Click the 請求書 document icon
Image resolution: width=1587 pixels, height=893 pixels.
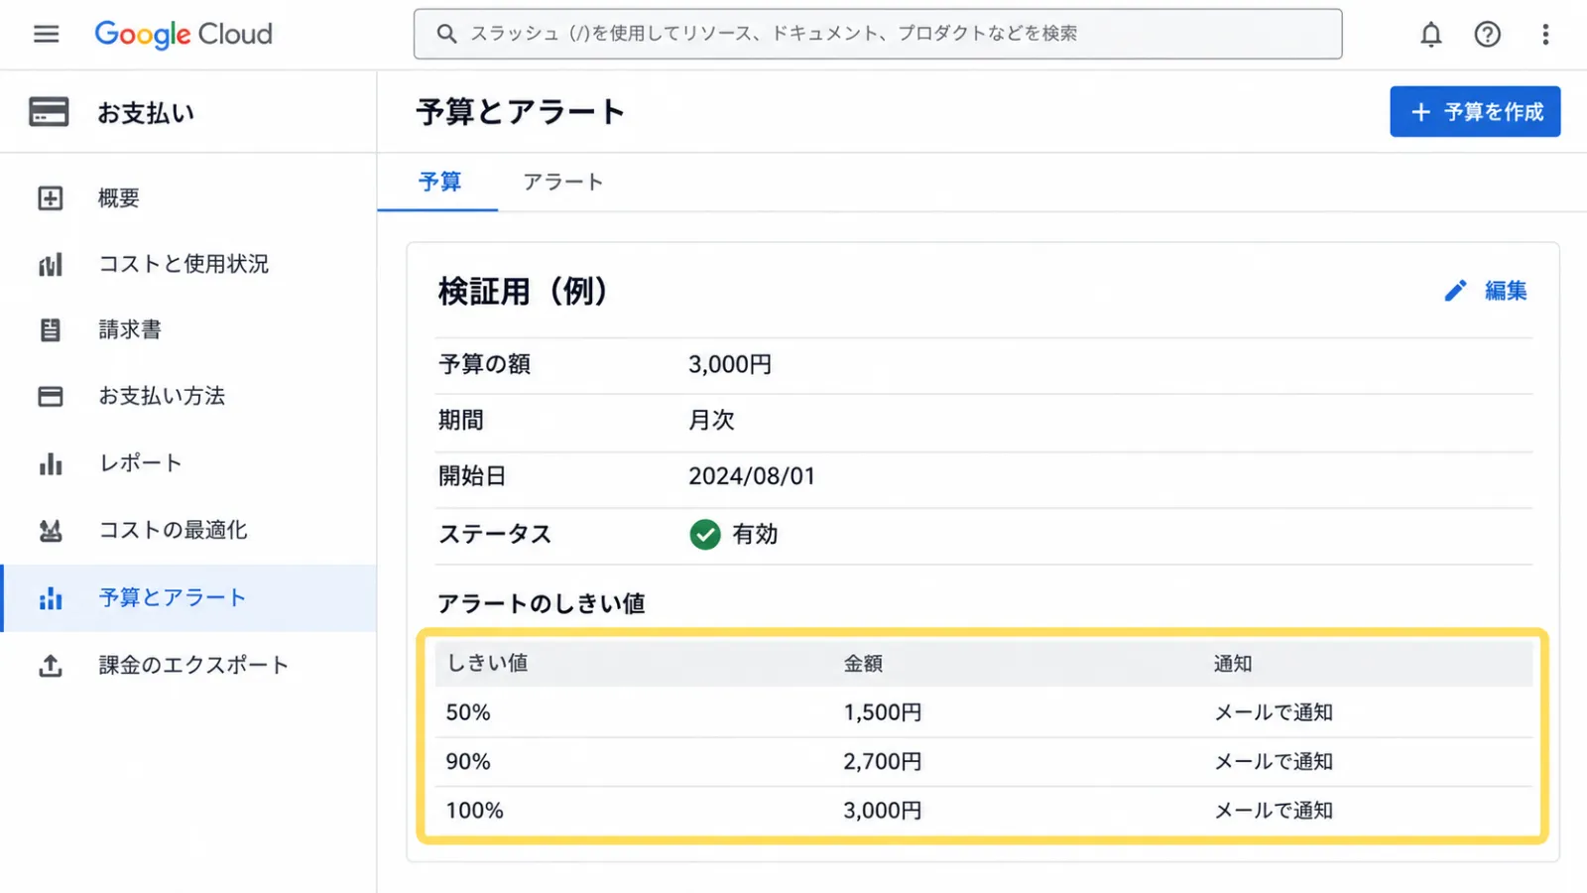click(51, 330)
